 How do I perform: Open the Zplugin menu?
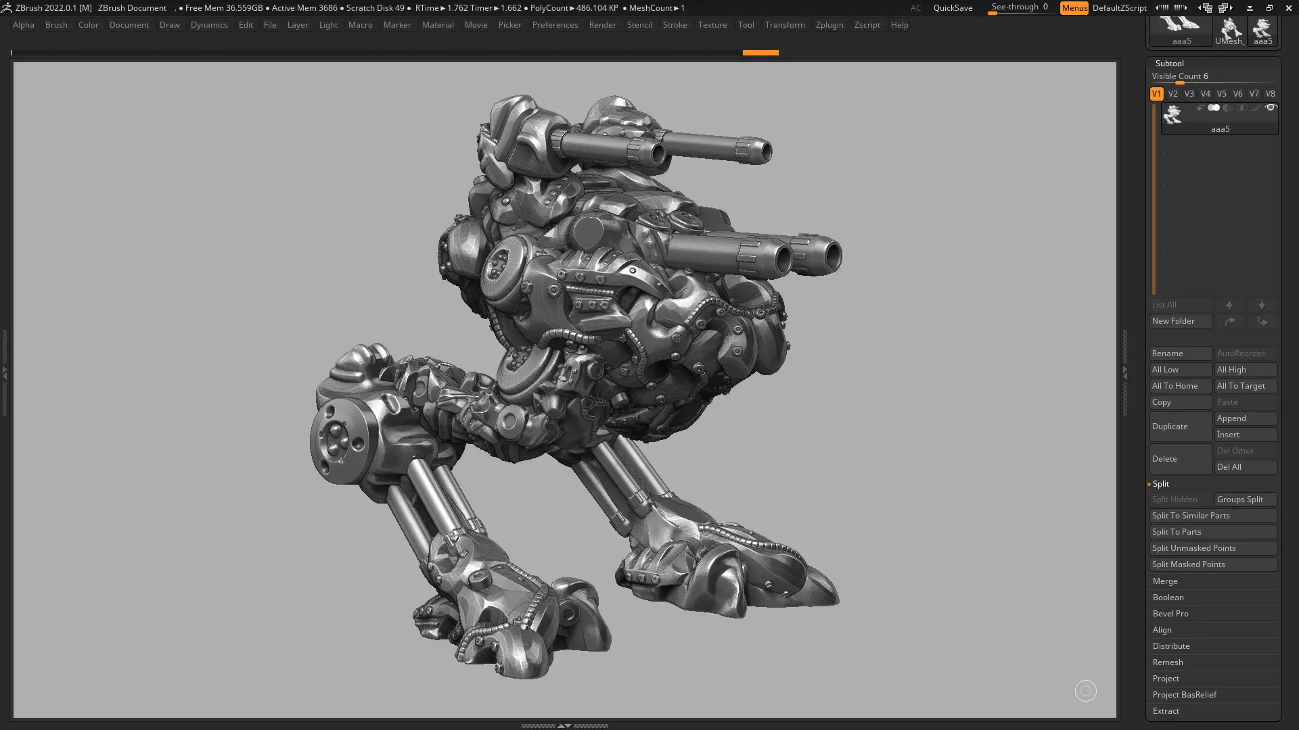[829, 25]
